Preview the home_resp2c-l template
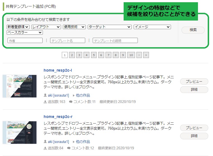 [x=194, y=82]
